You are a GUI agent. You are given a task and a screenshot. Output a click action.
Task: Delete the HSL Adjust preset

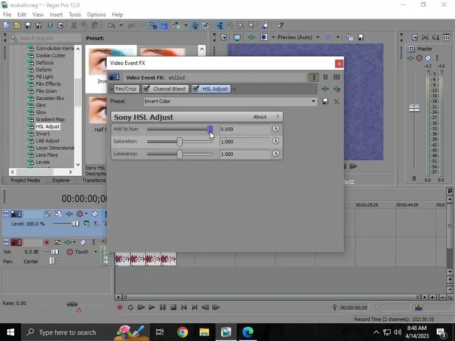337,101
